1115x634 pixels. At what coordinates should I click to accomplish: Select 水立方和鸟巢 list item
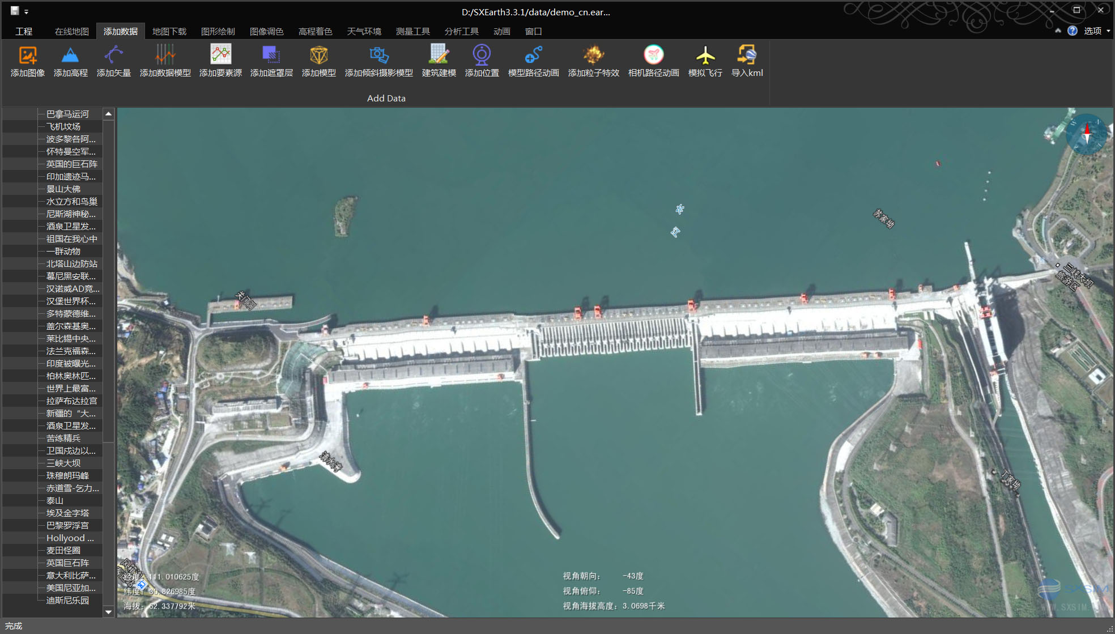click(72, 201)
